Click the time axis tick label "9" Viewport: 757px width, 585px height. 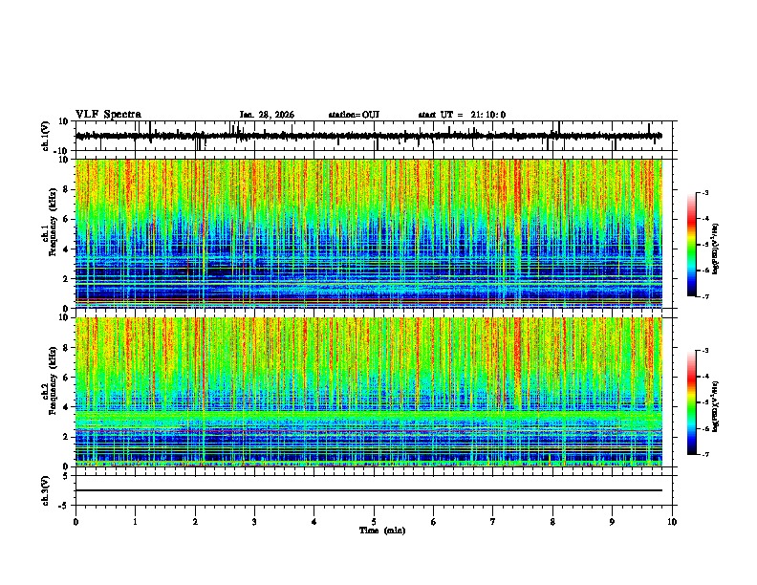(x=612, y=522)
